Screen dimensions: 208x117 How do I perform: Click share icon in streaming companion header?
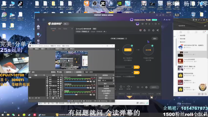pos(158,30)
